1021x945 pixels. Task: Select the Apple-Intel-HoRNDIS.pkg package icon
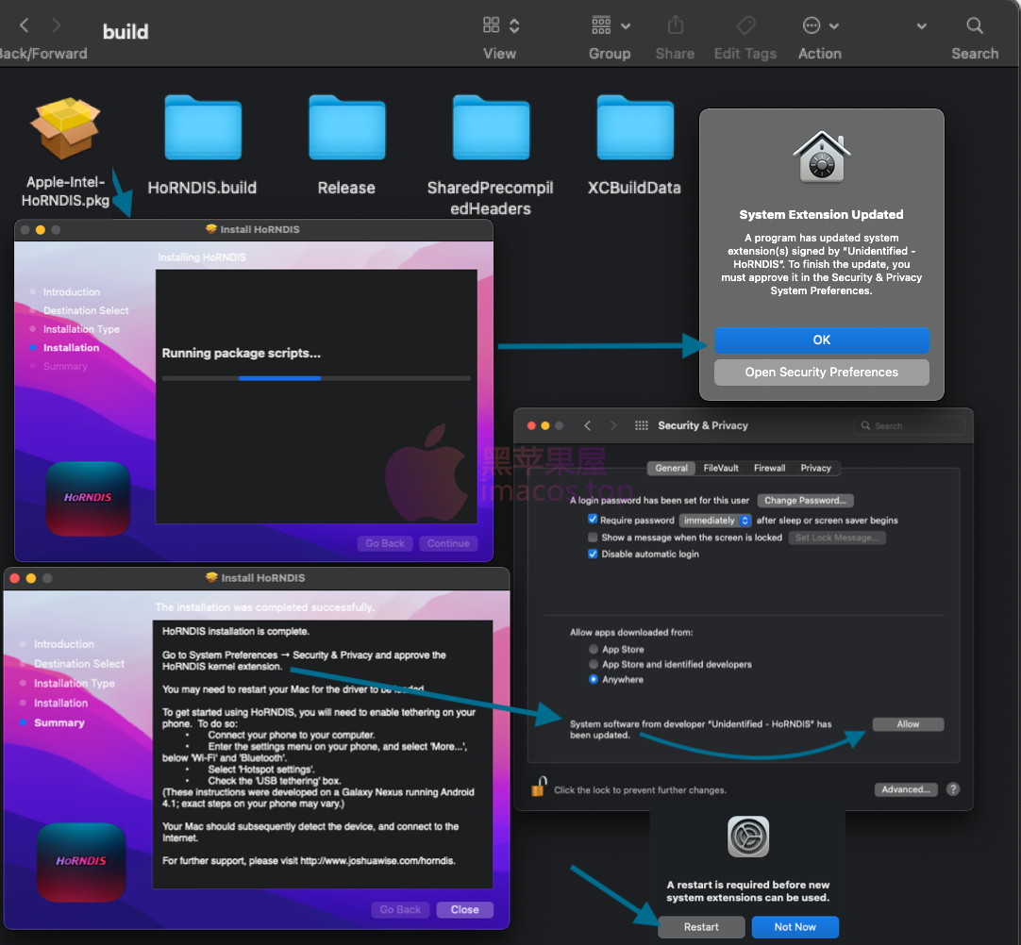coord(65,127)
